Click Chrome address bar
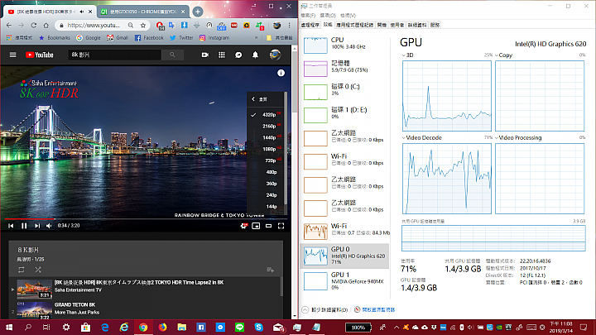The height and width of the screenshot is (335, 596). click(93, 26)
